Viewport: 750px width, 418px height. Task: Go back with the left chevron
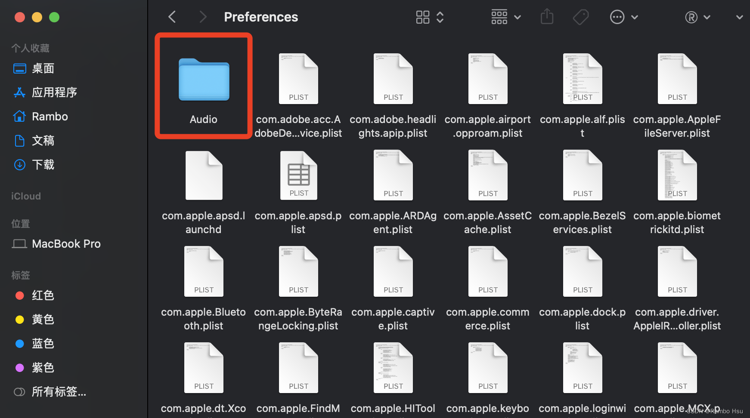click(x=172, y=17)
